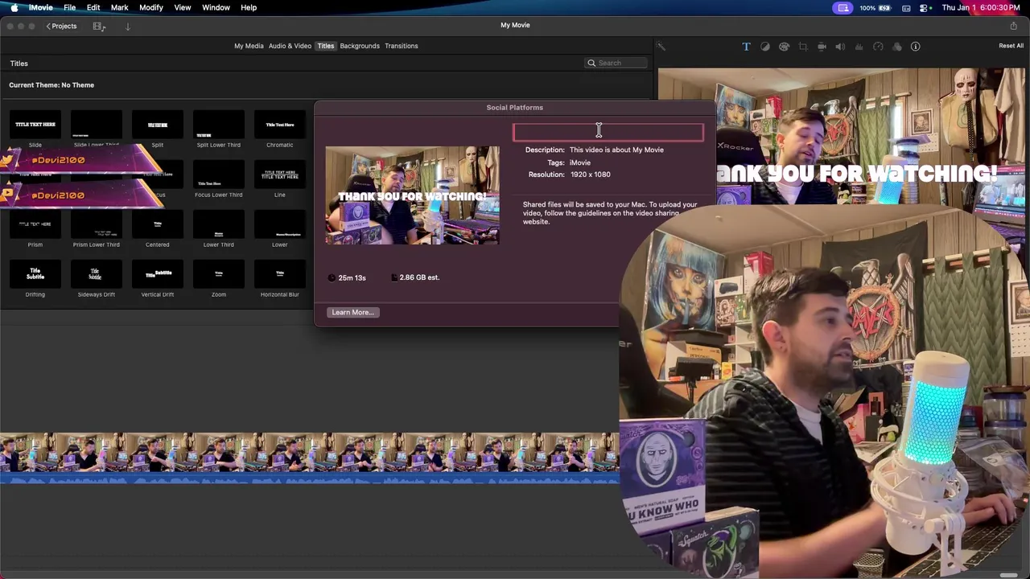Open the Resolution 1920 x 1080 dropdown
The width and height of the screenshot is (1030, 579).
pos(591,175)
